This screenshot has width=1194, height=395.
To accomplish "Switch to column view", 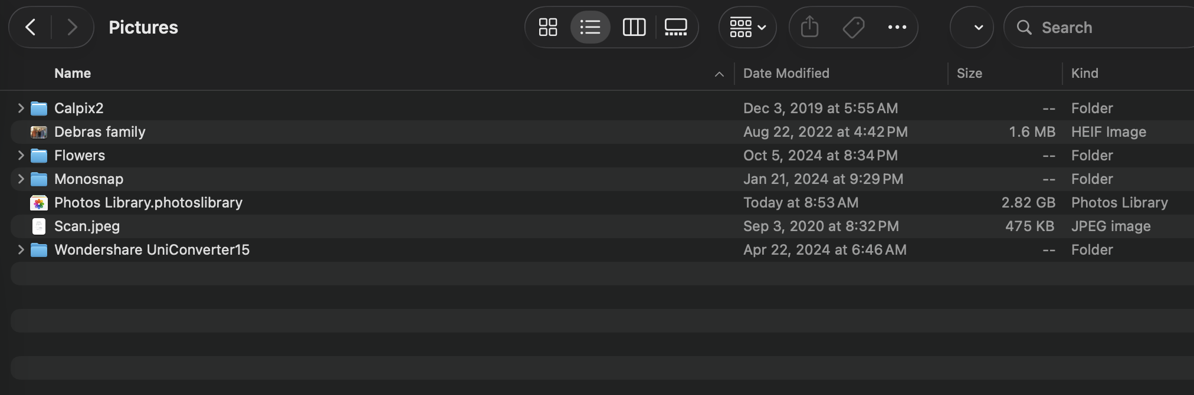I will click(634, 27).
